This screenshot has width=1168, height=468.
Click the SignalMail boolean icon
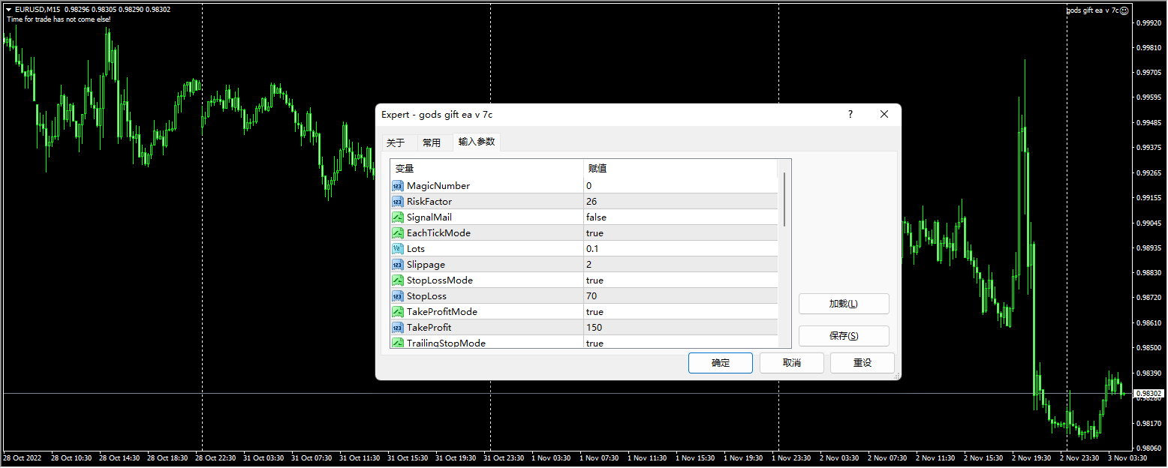tap(398, 217)
